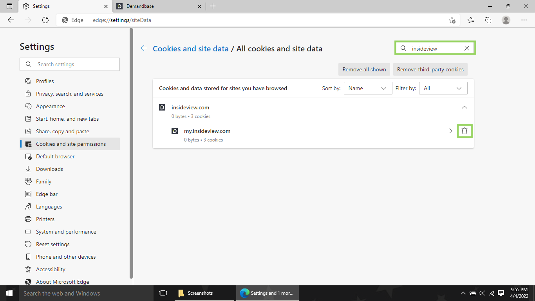Screen dimensions: 535x301
Task: Click the my.insideview.com entry text
Action: pos(207,131)
